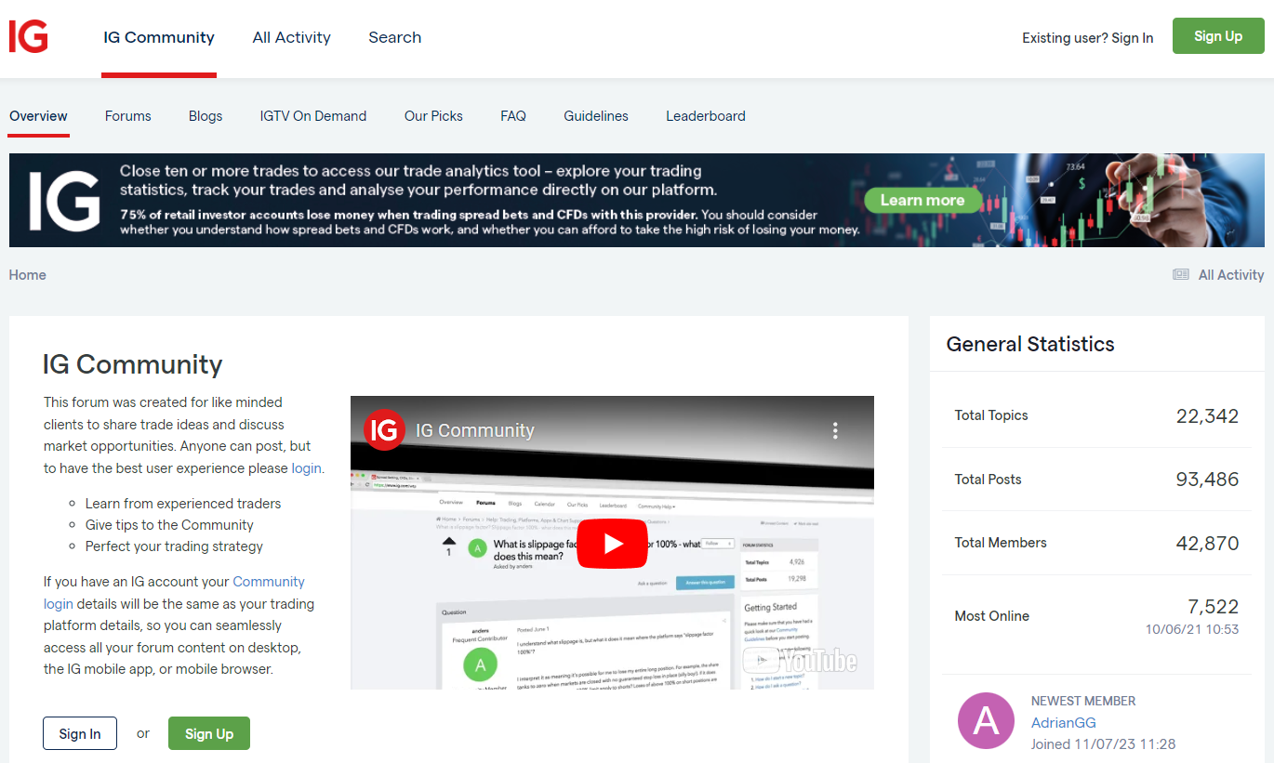The image size is (1274, 763).
Task: Click the green Sign Up button in header
Action: click(x=1217, y=36)
